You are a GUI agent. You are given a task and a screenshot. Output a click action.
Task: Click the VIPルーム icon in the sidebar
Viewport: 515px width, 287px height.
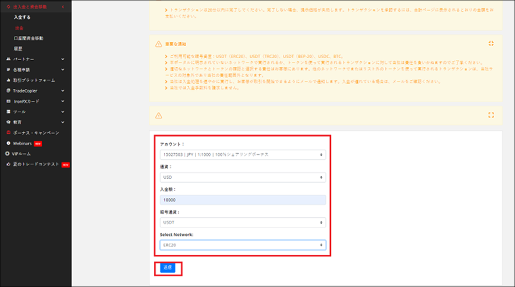click(x=7, y=154)
